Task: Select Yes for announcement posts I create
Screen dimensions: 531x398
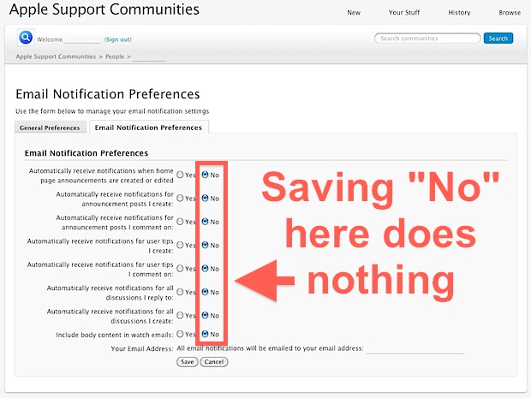Action: [180, 198]
